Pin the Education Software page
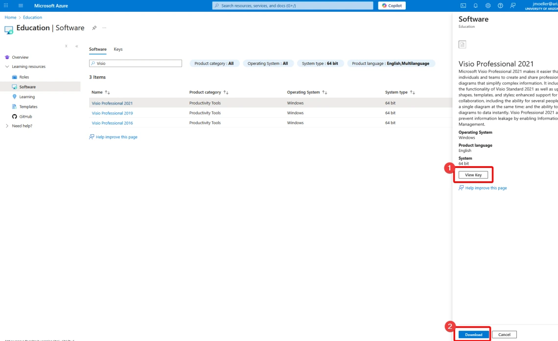The width and height of the screenshot is (558, 341). [94, 28]
